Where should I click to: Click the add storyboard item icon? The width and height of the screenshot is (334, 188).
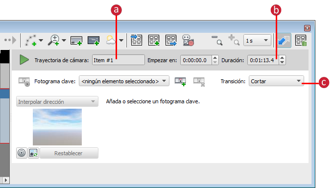point(154,40)
